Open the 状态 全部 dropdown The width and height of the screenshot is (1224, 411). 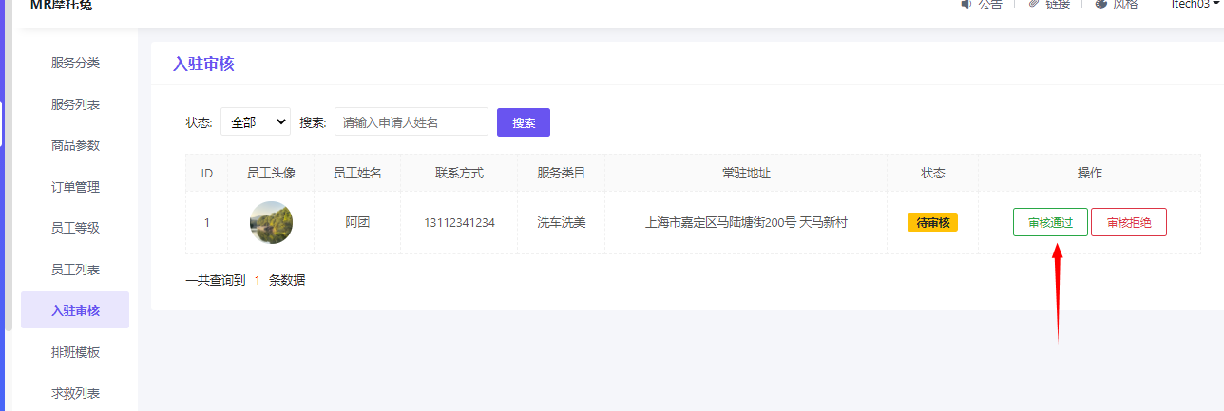256,121
